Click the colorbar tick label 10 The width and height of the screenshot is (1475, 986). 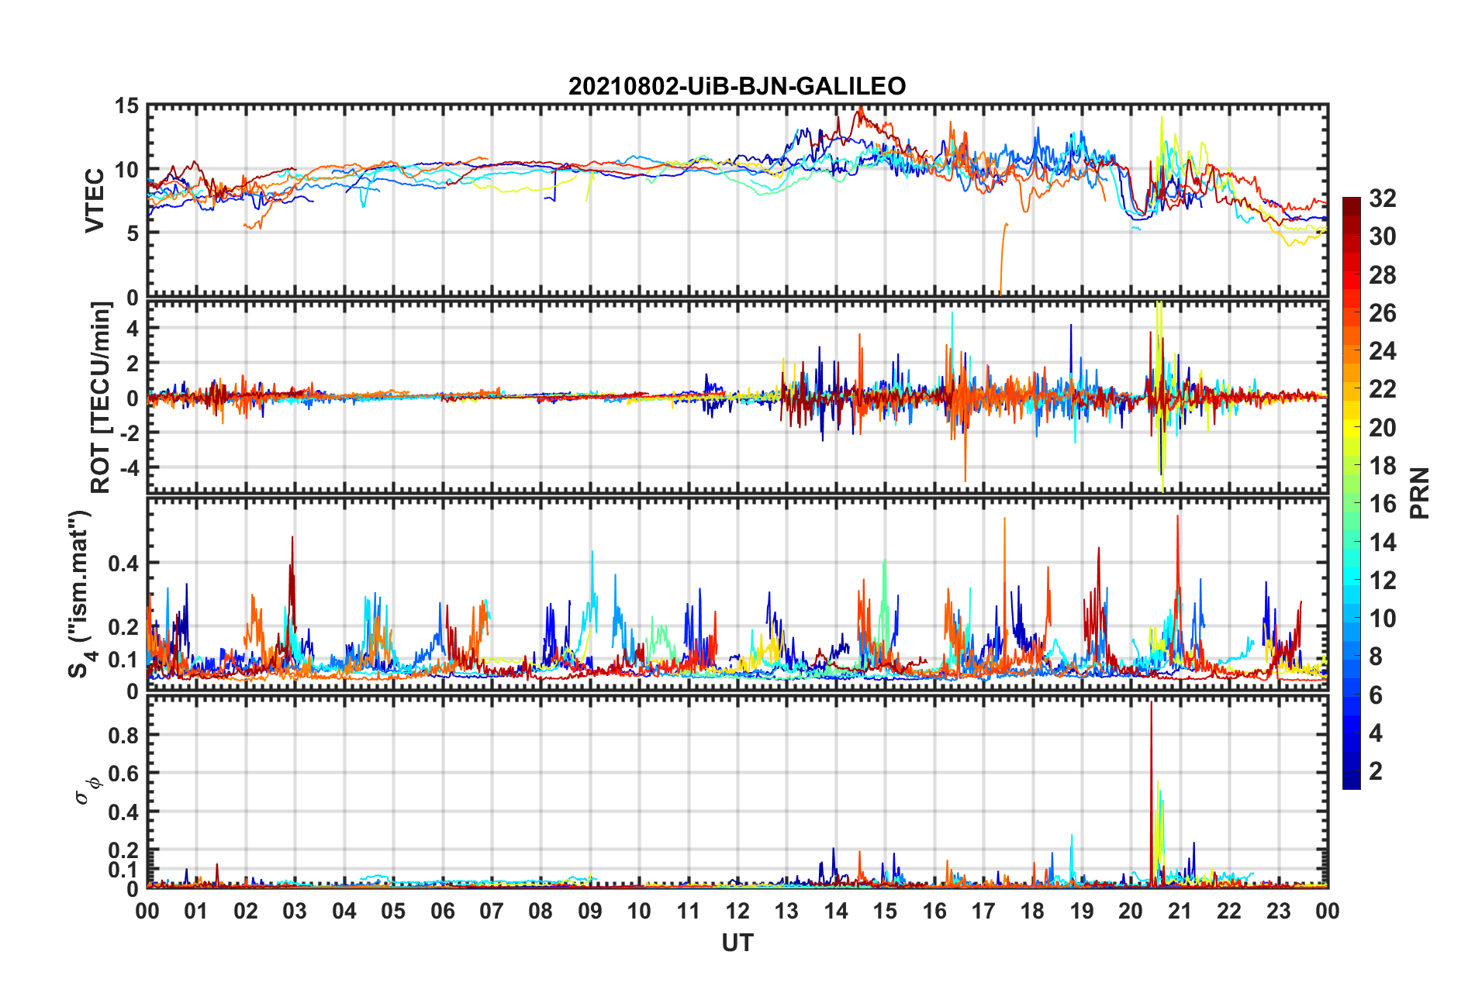click(1382, 619)
